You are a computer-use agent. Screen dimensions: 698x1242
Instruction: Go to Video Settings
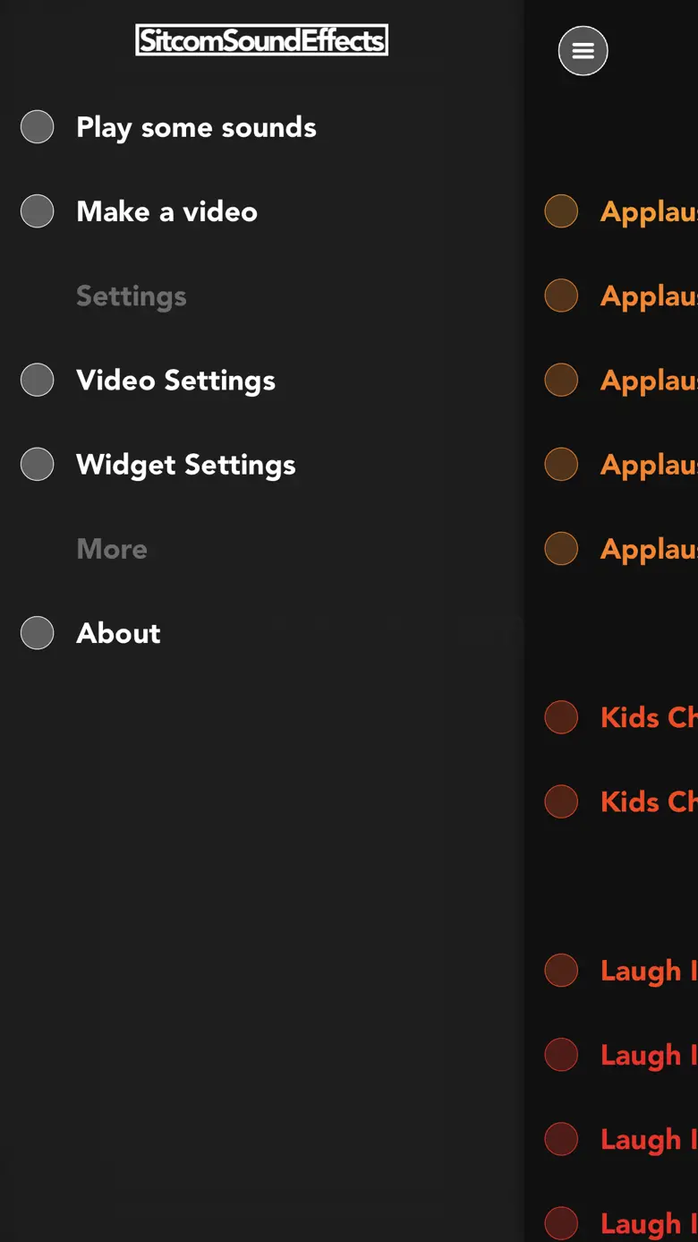175,381
